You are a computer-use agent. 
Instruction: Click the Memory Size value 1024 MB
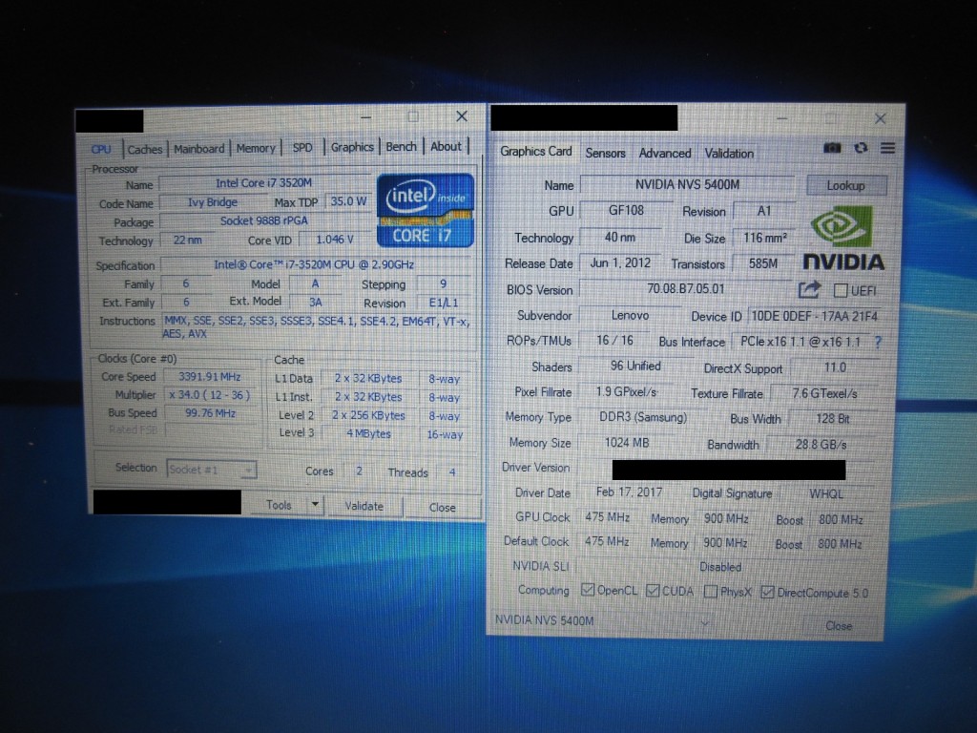pos(627,443)
